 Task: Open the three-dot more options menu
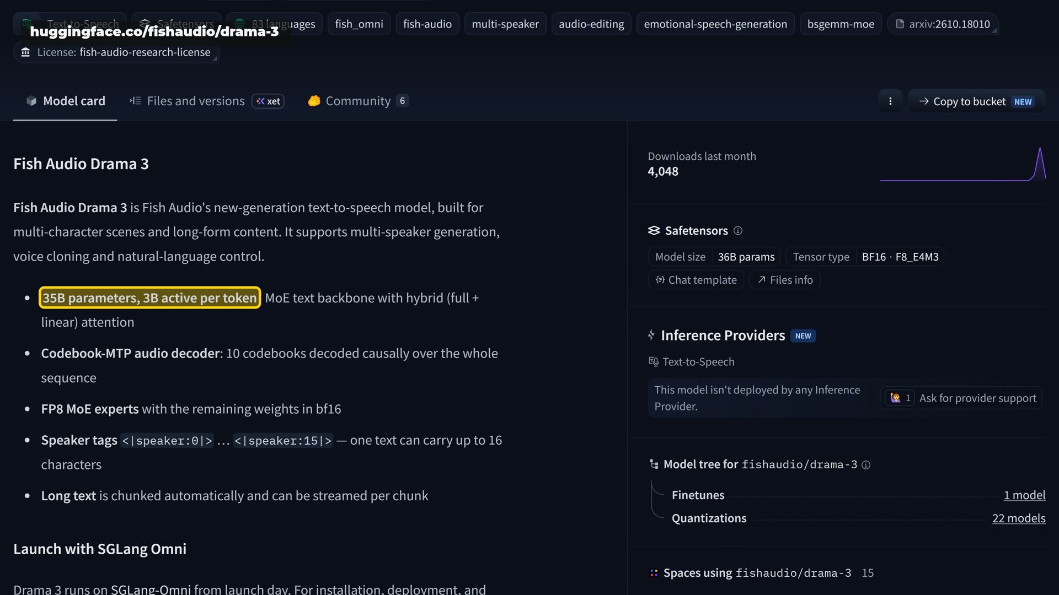[890, 101]
